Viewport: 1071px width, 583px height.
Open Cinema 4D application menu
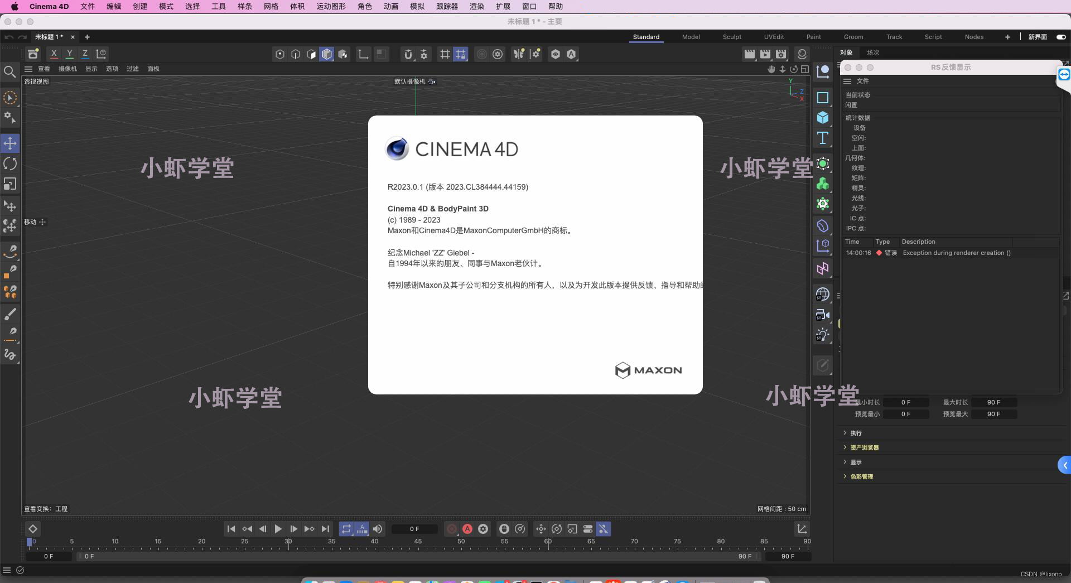[49, 6]
